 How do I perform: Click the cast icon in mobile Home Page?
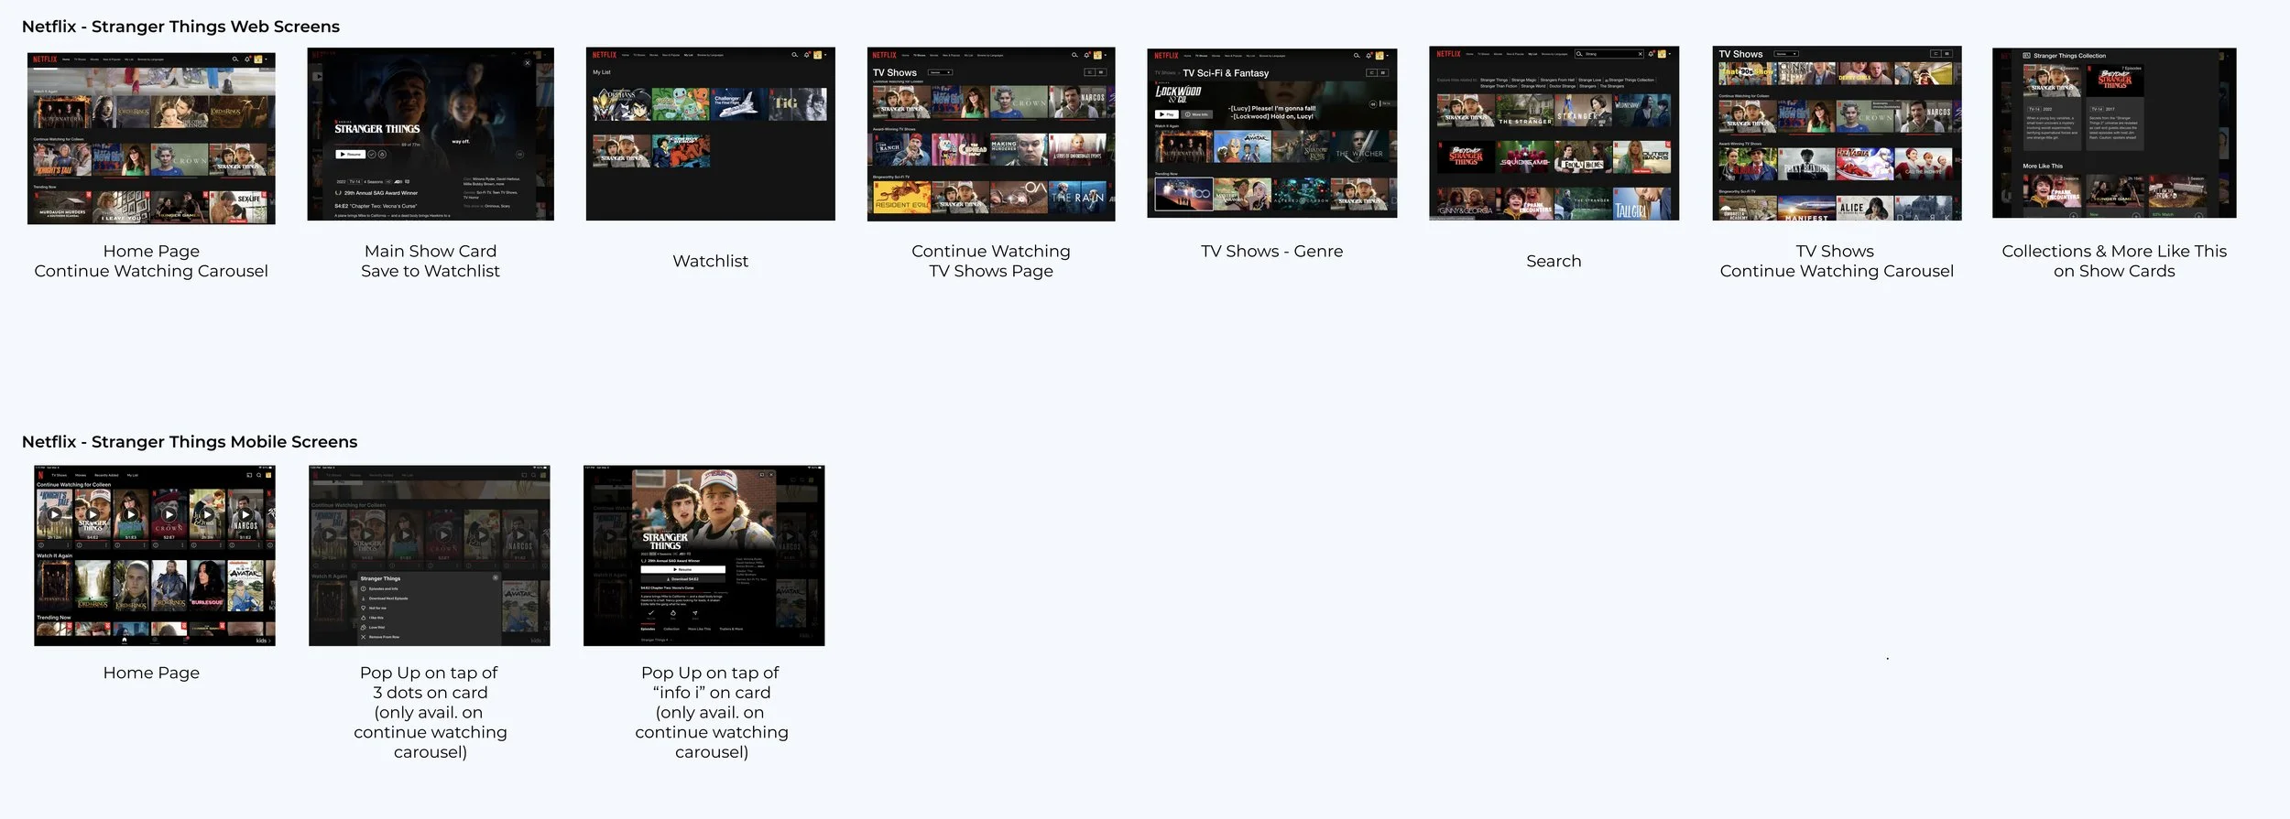249,475
